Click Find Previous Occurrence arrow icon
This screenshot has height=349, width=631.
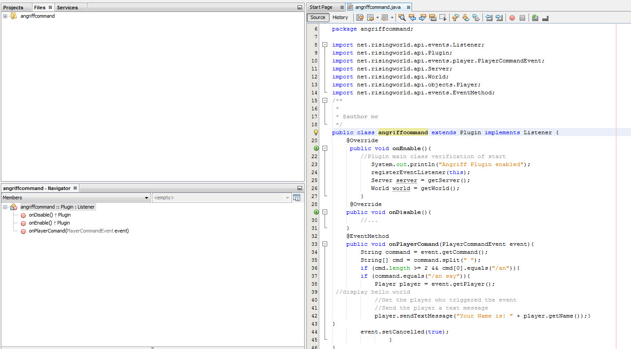pos(412,18)
